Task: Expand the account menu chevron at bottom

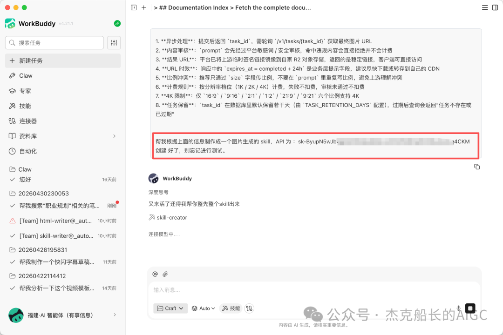Action: click(x=115, y=315)
